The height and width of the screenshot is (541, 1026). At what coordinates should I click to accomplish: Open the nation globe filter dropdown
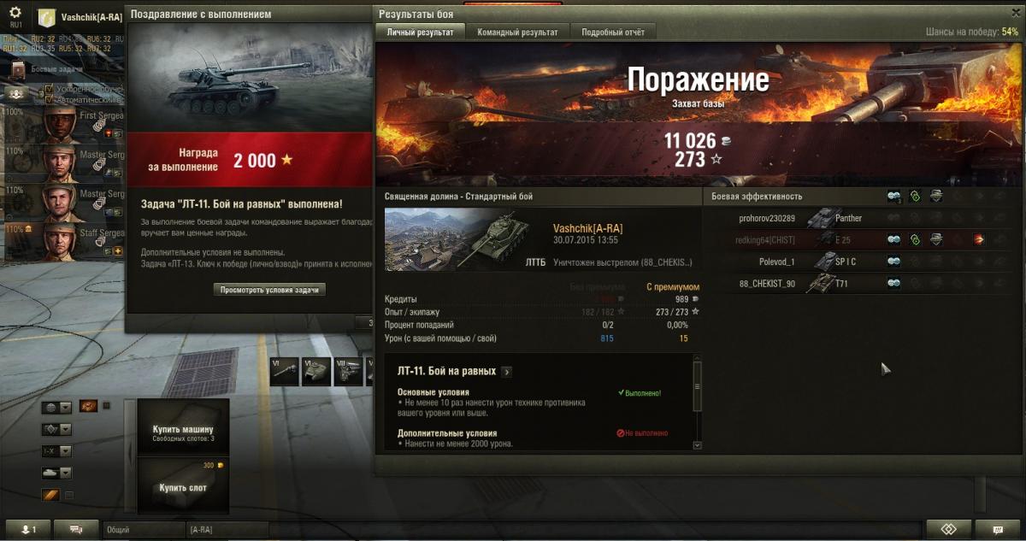56,407
